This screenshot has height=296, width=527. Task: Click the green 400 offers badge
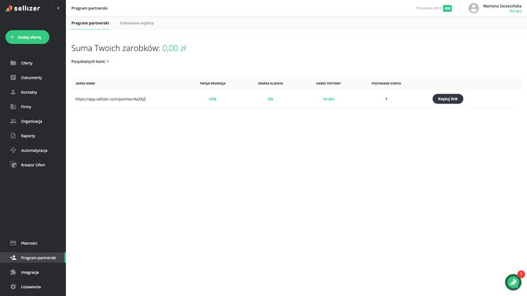pyautogui.click(x=447, y=9)
